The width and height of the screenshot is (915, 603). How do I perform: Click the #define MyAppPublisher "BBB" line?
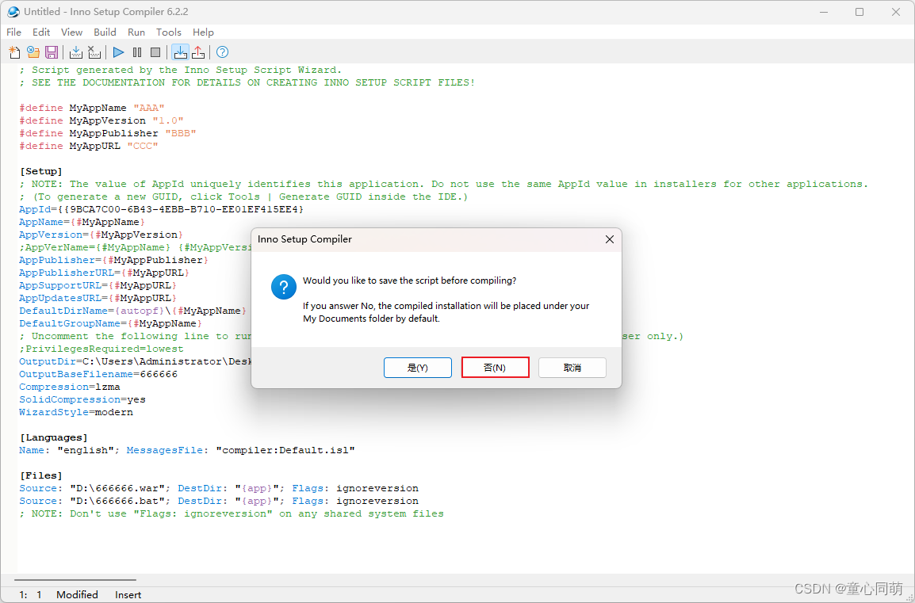(x=108, y=134)
